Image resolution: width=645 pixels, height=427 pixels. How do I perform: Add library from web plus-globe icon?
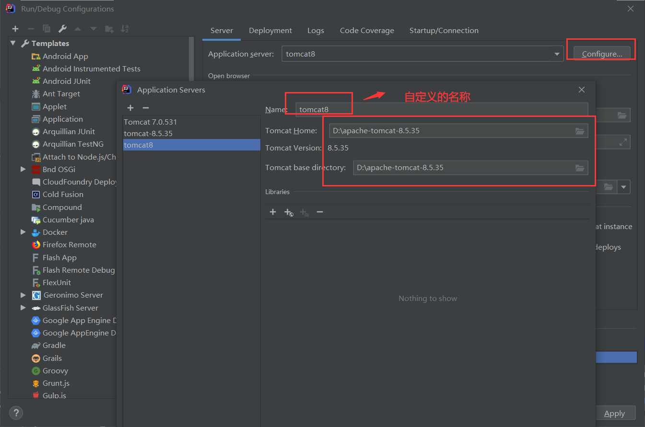pyautogui.click(x=289, y=212)
